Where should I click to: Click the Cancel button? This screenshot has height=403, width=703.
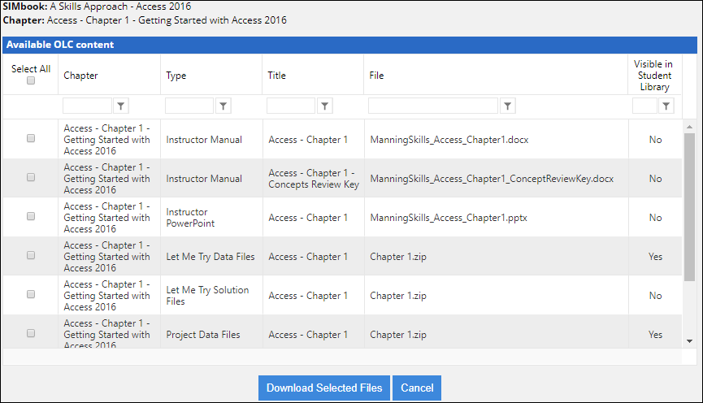click(x=417, y=388)
